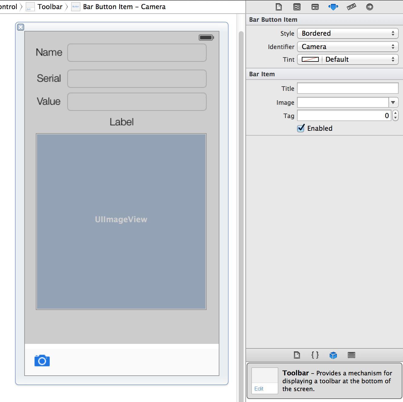Open the Size inspector ruler tab
Viewport: 403px width, 402px height.
[351, 7]
